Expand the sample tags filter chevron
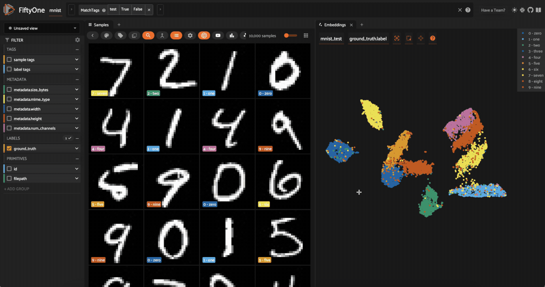This screenshot has width=545, height=287. 77,60
